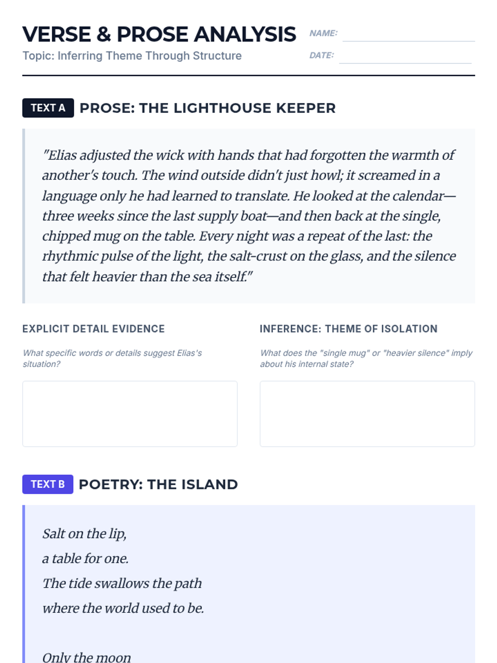Click the Inference: Theme of Isolation heading
This screenshot has height=663, width=497.
coord(348,329)
